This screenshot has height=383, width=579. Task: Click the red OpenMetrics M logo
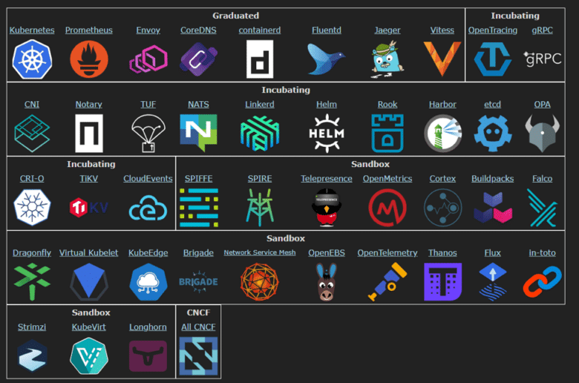[x=387, y=208]
